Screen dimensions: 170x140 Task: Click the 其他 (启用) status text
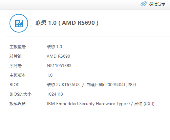click(x=144, y=104)
